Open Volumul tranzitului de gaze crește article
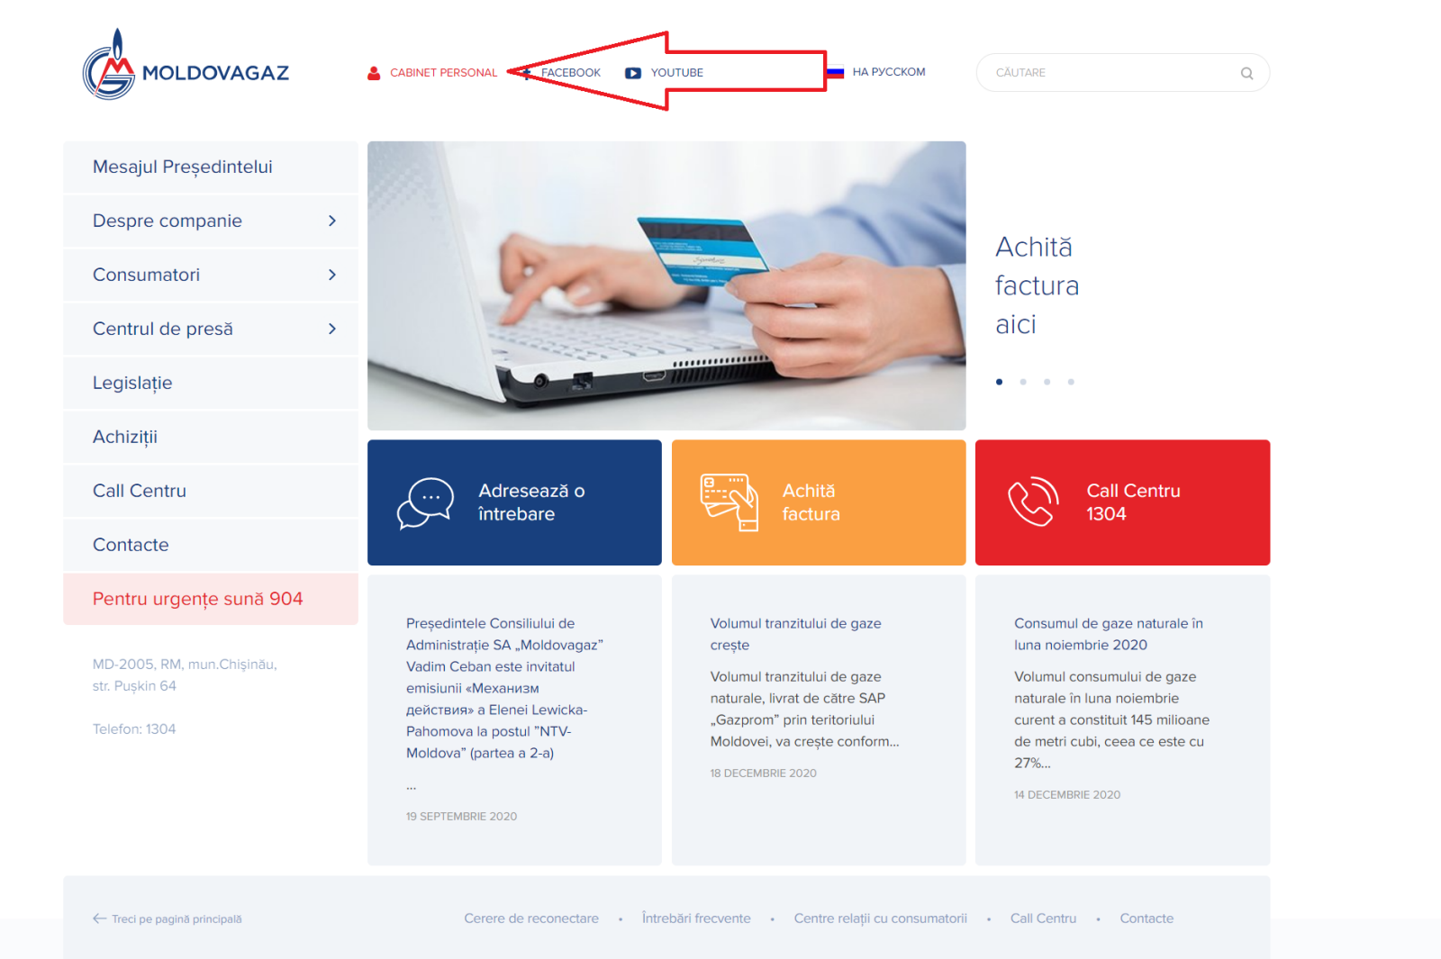 (x=796, y=634)
